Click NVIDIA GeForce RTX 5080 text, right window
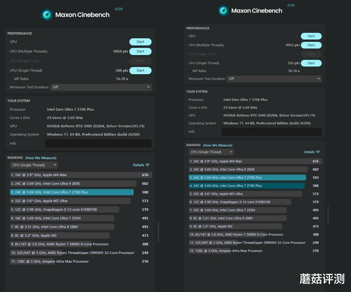This screenshot has height=292, width=351. (269, 116)
